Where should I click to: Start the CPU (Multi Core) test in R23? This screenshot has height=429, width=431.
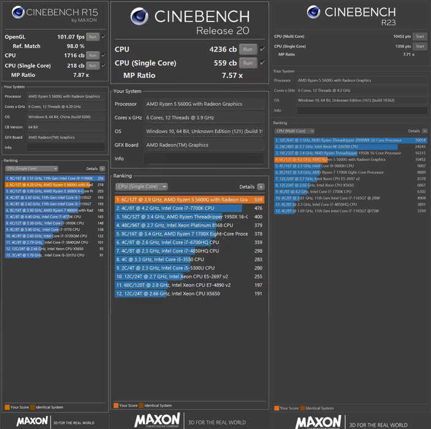pyautogui.click(x=420, y=37)
